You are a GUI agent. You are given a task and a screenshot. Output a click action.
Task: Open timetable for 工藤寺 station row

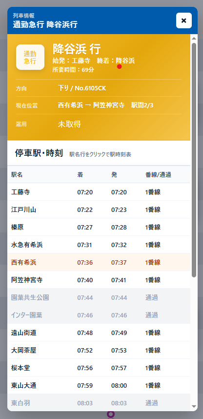click(99, 192)
